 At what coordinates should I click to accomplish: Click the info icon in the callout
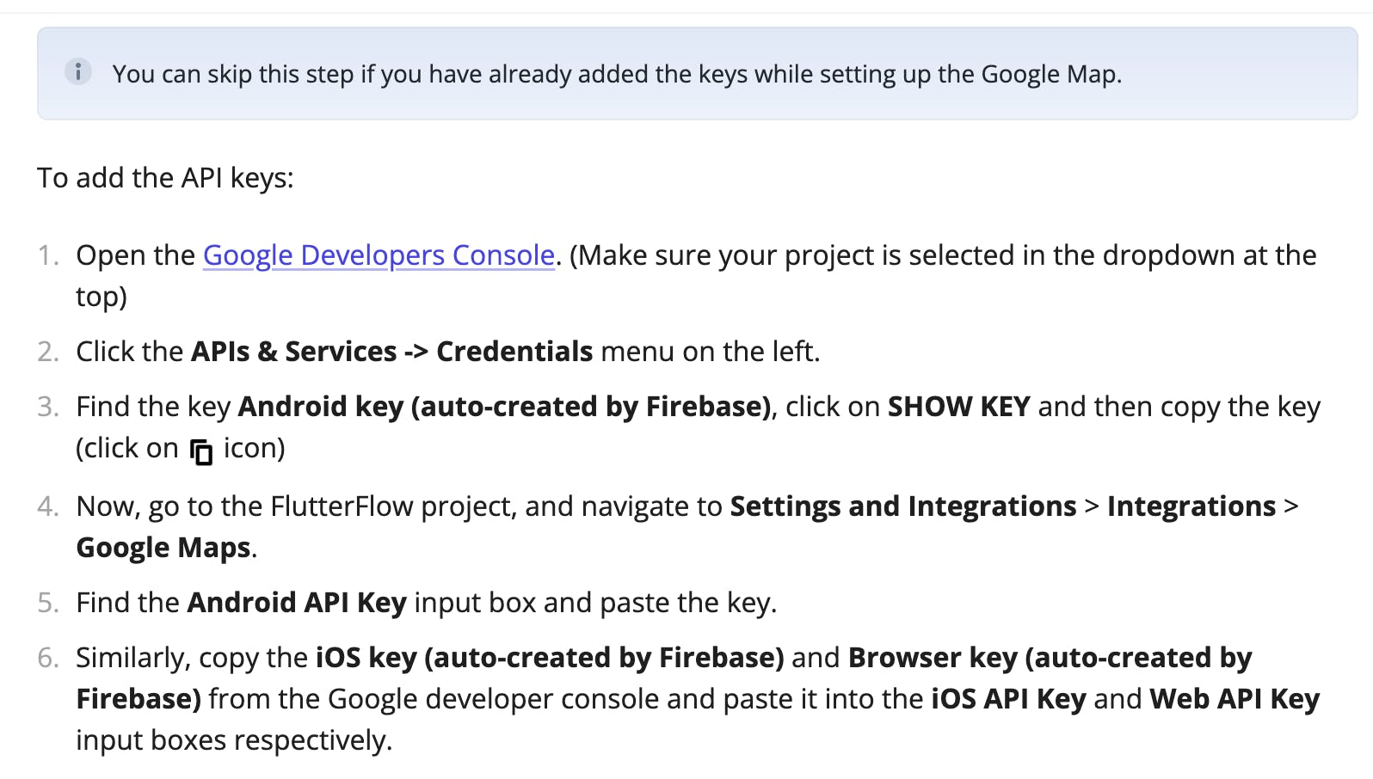coord(77,71)
